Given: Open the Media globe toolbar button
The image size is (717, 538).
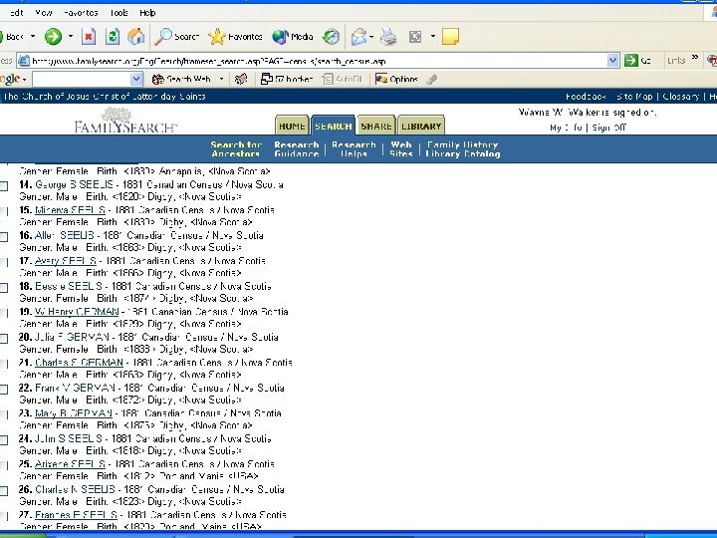Looking at the screenshot, I should pos(292,37).
